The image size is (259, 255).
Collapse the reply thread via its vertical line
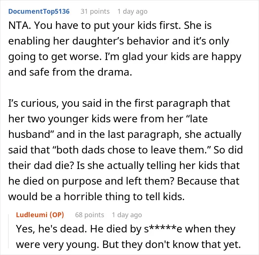9,231
